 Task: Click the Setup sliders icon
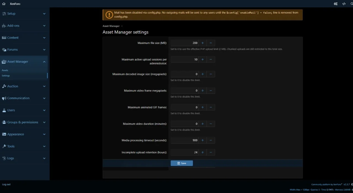point(4,14)
